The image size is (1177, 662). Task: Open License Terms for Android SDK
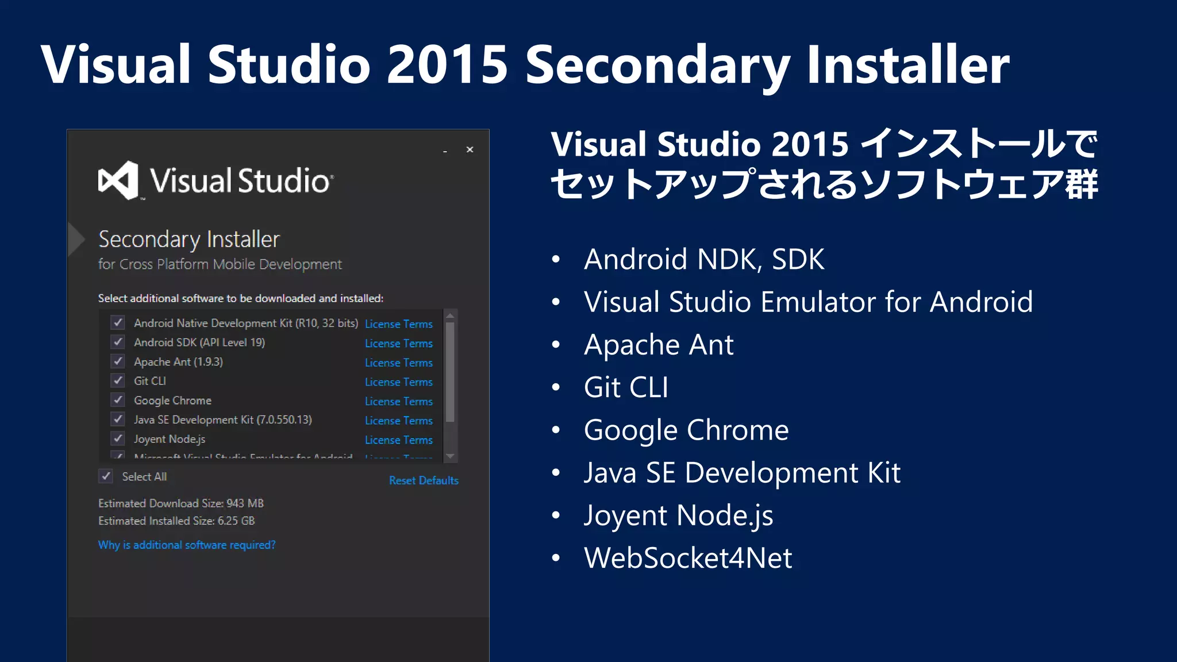398,344
